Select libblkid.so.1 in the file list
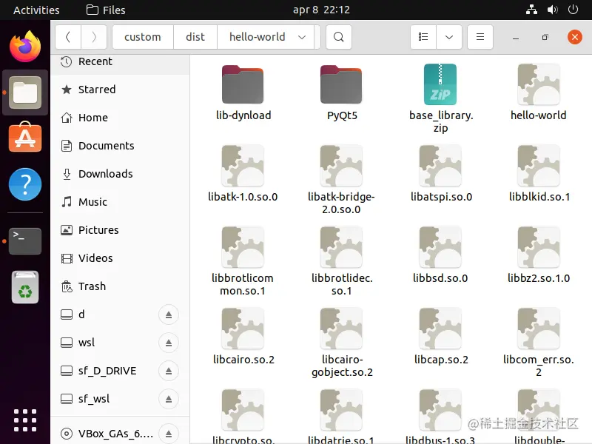The image size is (592, 444). [x=539, y=166]
